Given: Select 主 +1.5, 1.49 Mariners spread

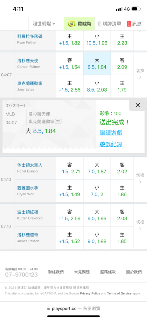Looking at the screenshot, I should [x=70, y=191].
